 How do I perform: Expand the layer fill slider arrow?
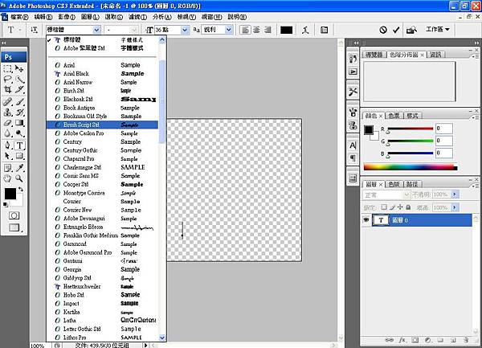coord(455,207)
